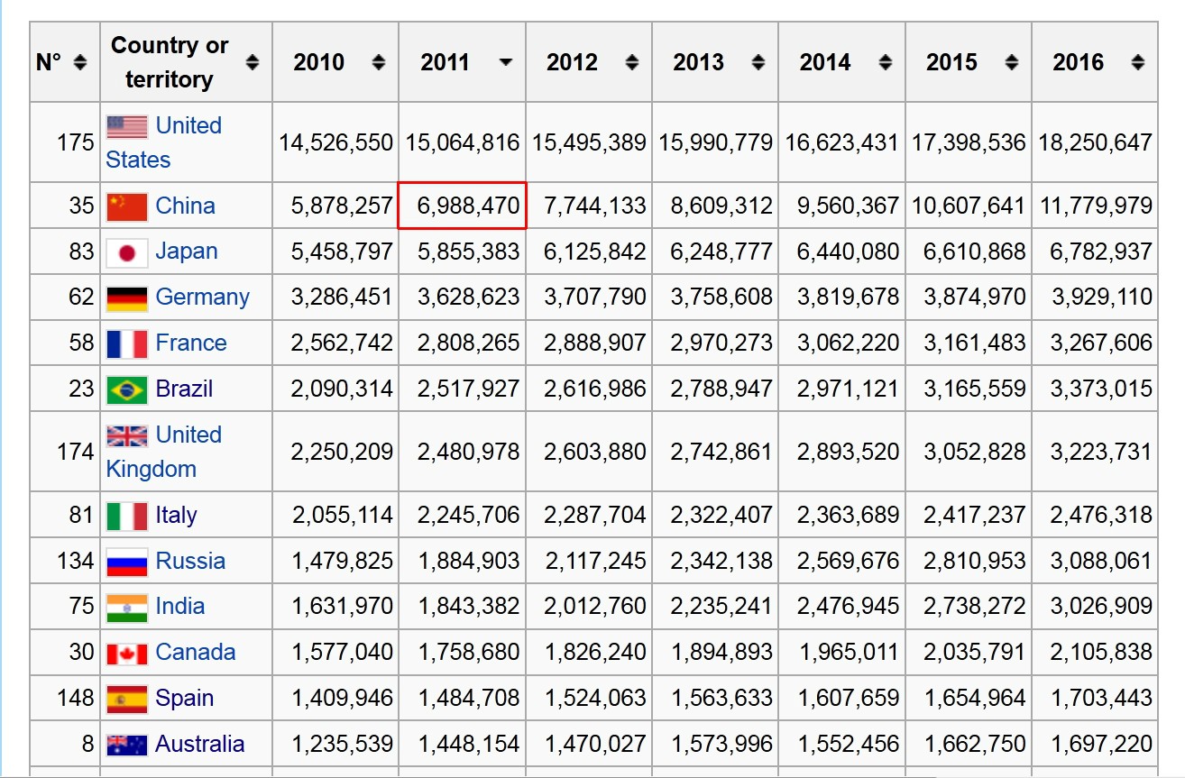Click Russia 2016 value 3,088,061
Screen dimensions: 1185x778
[1101, 562]
